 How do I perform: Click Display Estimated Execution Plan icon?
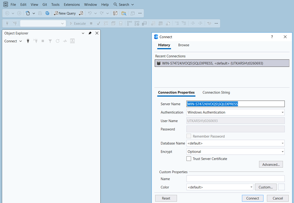point(106,23)
